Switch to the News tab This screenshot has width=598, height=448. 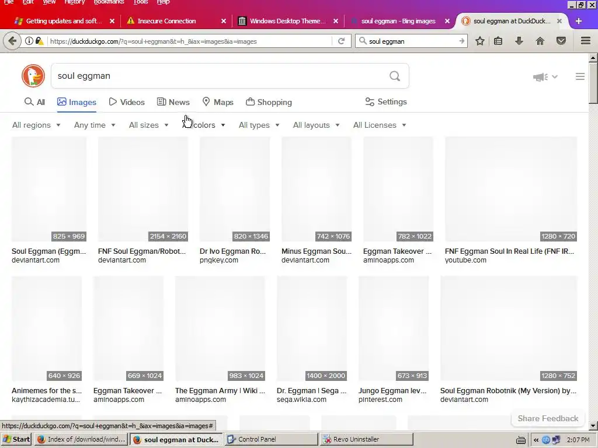coord(173,102)
